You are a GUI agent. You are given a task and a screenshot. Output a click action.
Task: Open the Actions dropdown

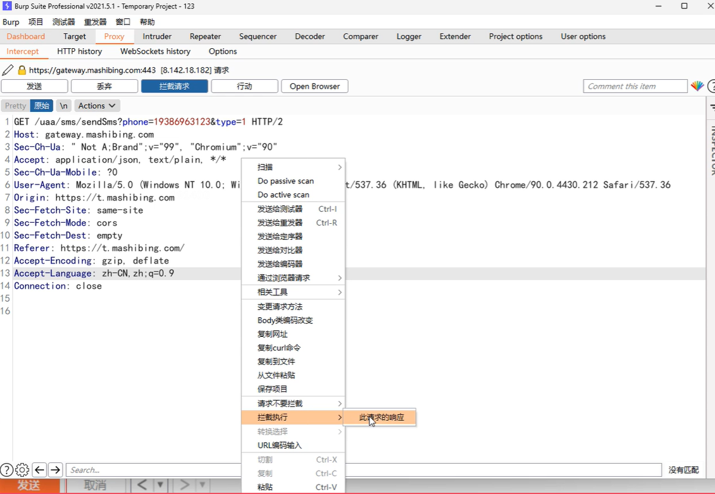click(97, 106)
